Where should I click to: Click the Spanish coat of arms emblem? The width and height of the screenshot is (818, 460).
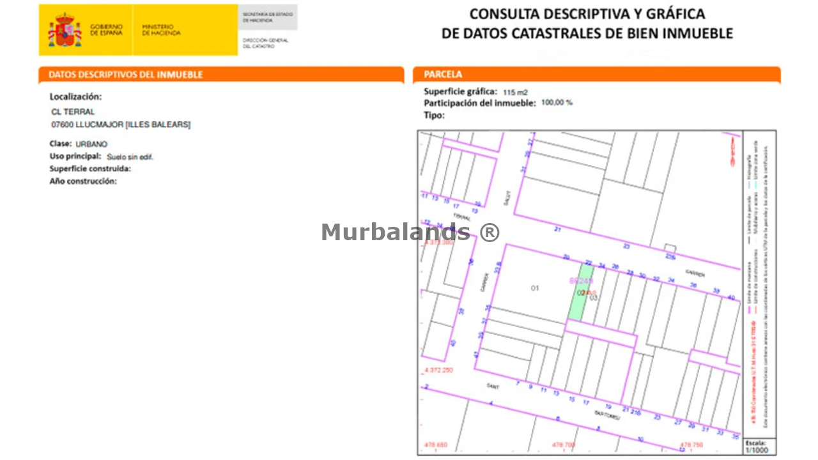(x=65, y=31)
